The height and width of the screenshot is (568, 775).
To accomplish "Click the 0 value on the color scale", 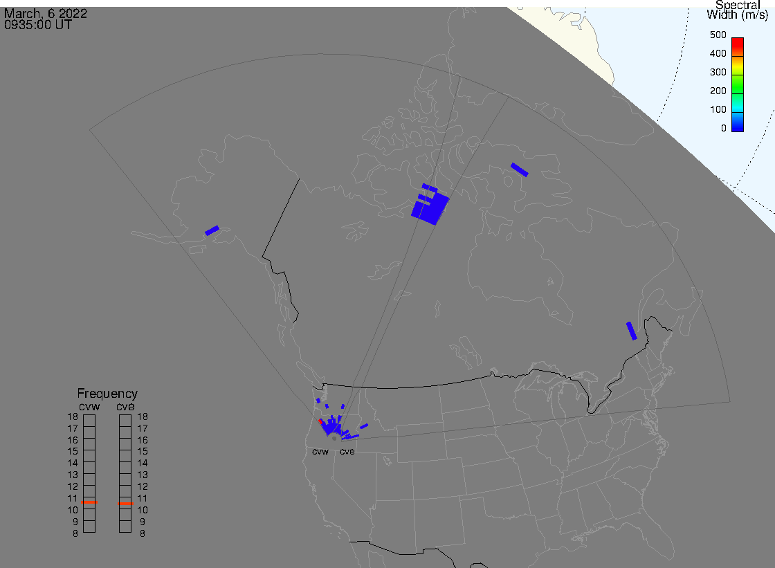I will coord(724,129).
